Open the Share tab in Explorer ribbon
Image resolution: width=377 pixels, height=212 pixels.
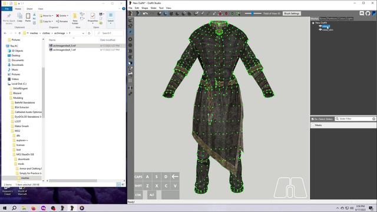(29, 9)
